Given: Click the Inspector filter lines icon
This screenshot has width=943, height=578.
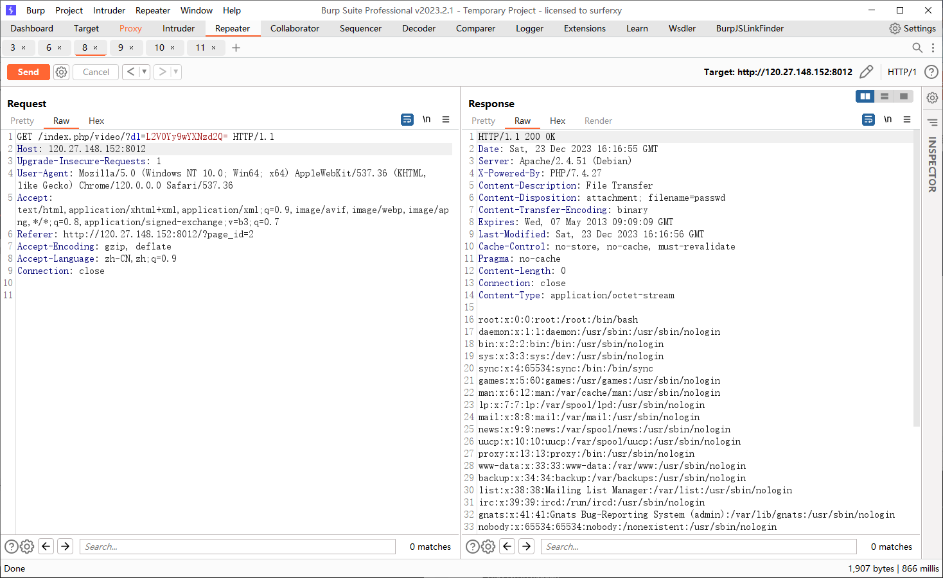Looking at the screenshot, I should click(x=932, y=123).
